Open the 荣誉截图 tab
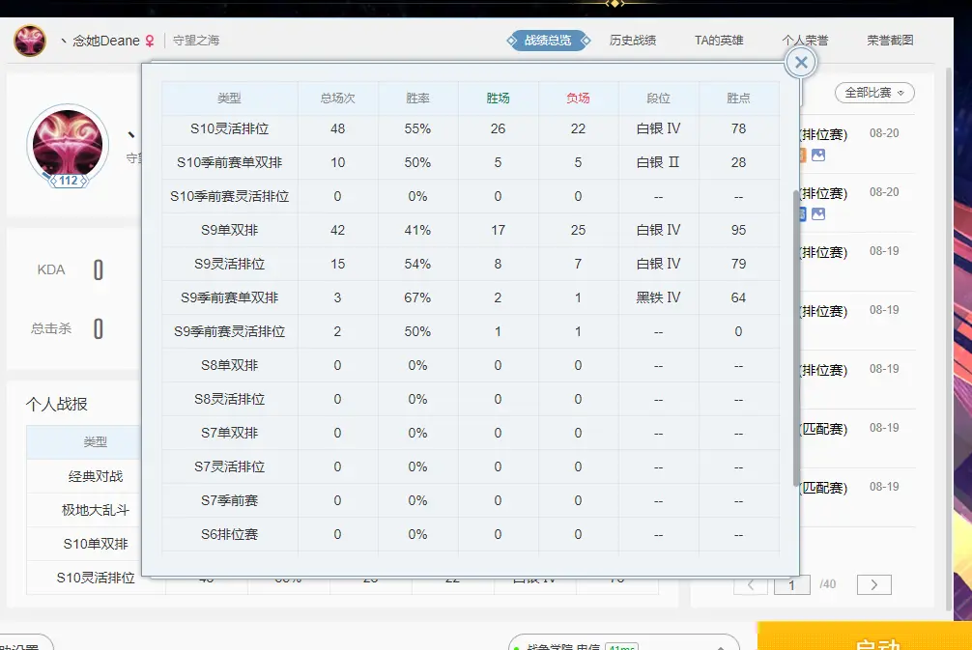The width and height of the screenshot is (972, 650). click(890, 41)
